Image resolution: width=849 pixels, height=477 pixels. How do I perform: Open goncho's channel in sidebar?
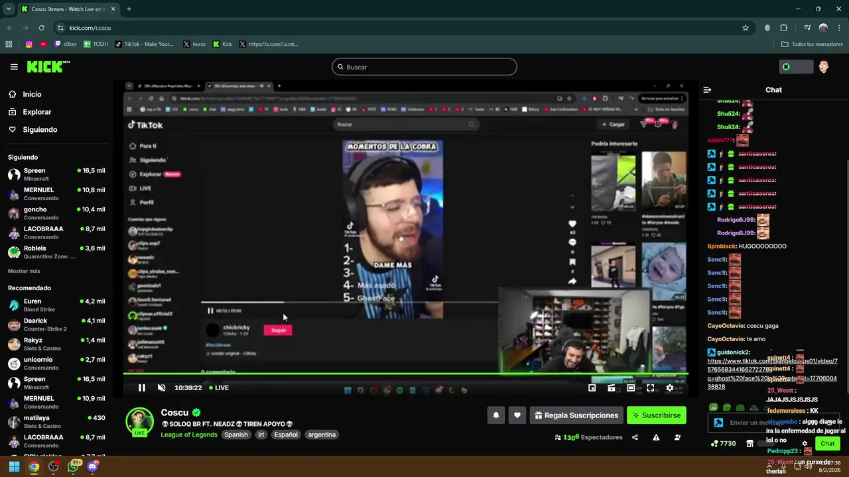pyautogui.click(x=56, y=213)
